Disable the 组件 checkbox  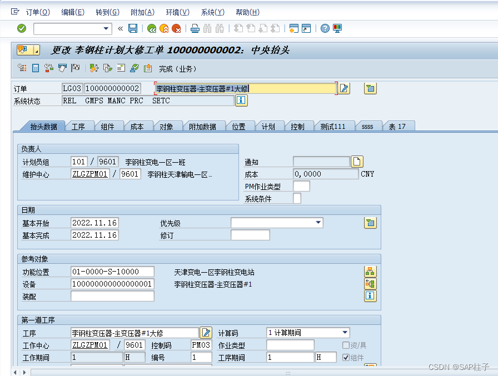click(346, 357)
